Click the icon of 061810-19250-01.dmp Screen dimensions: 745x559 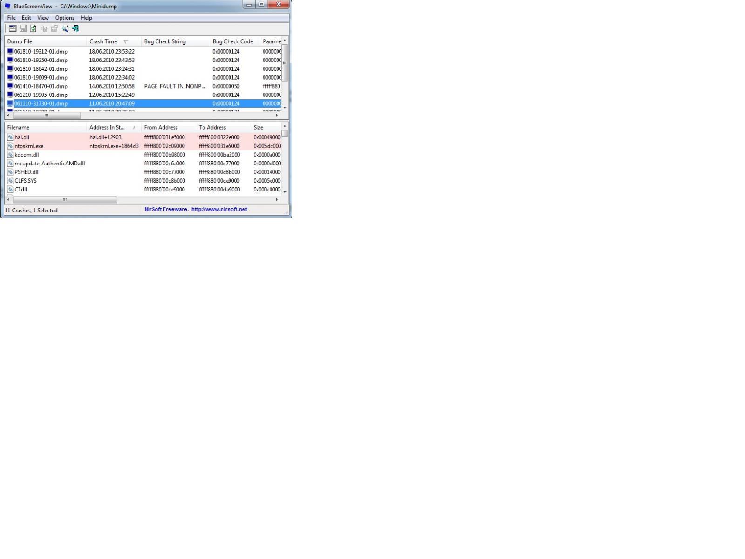tap(10, 60)
